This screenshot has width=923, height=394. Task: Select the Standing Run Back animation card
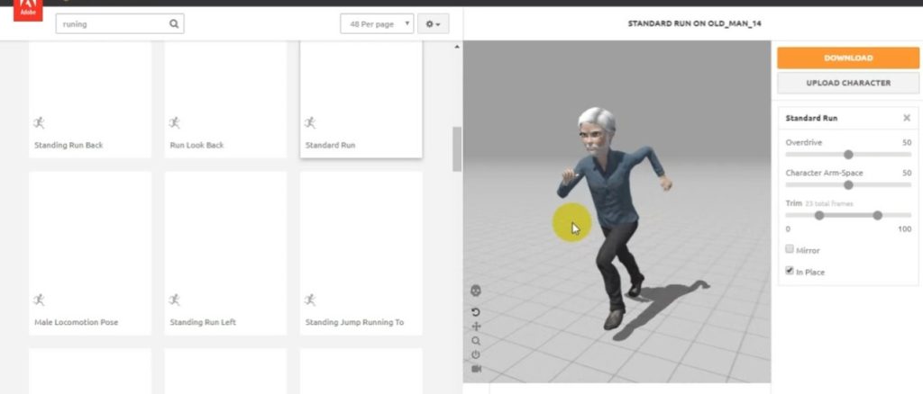(x=90, y=99)
